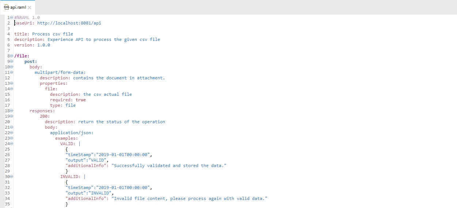Fold the application/json: block
This screenshot has height=208, width=457.
click(12, 133)
